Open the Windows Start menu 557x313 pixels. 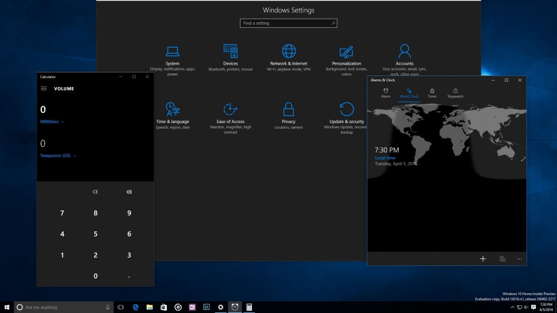point(7,307)
